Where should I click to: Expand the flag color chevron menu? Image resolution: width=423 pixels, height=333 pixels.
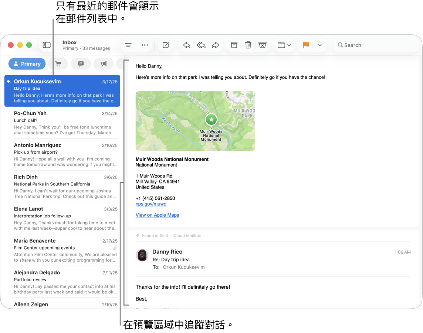coord(320,45)
